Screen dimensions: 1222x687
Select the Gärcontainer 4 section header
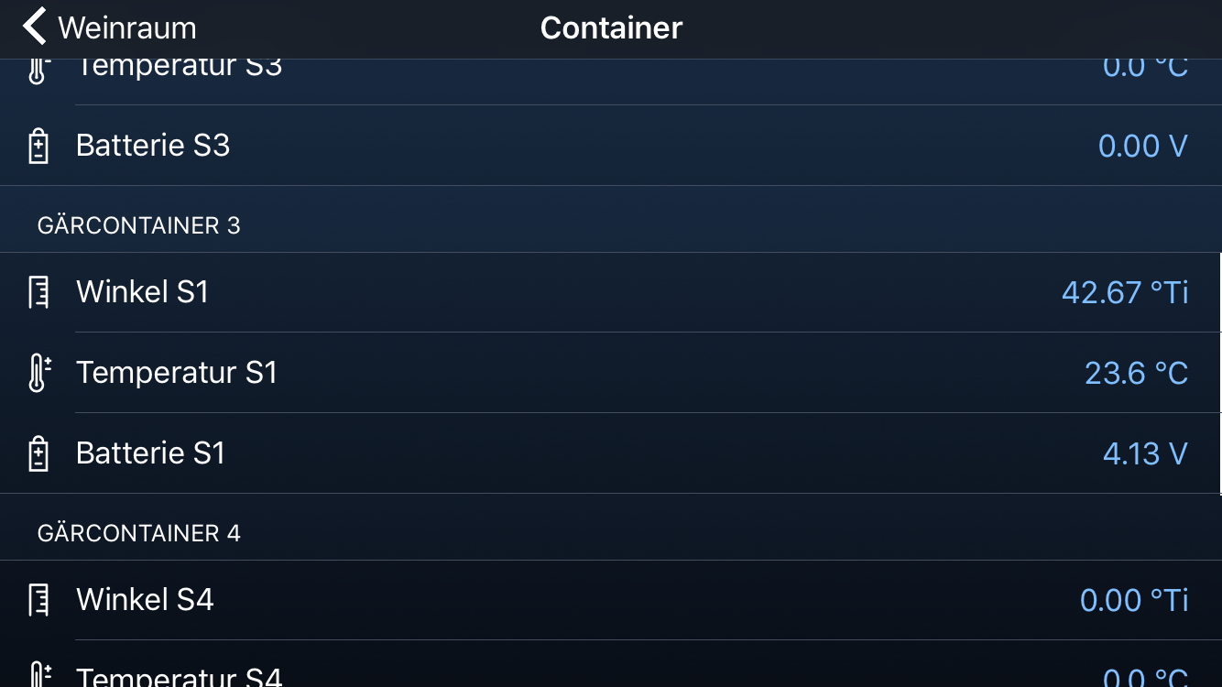pos(139,533)
